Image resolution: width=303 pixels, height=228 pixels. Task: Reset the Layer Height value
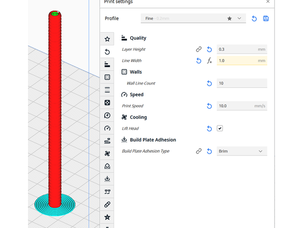coord(209,49)
